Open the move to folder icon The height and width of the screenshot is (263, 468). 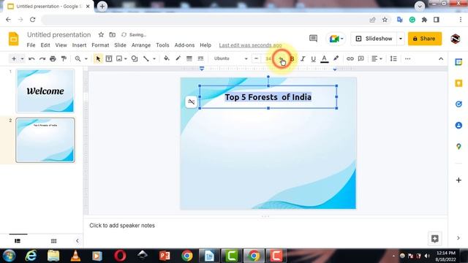112,34
